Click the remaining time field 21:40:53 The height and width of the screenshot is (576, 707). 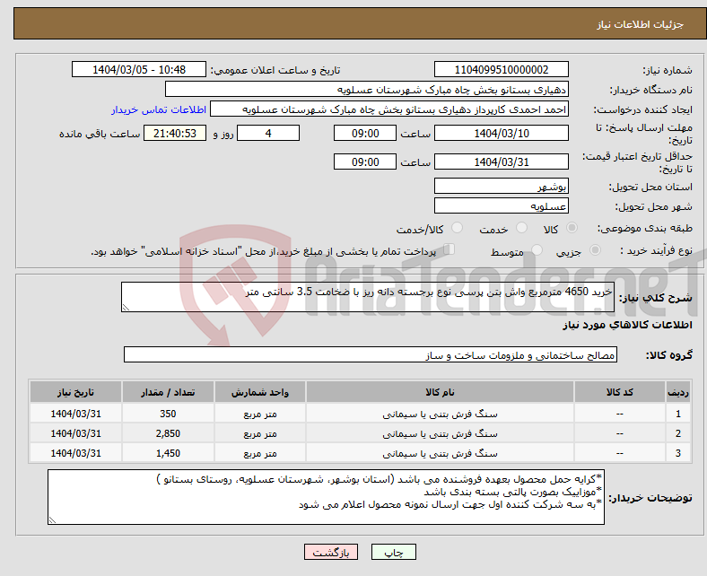[175, 134]
